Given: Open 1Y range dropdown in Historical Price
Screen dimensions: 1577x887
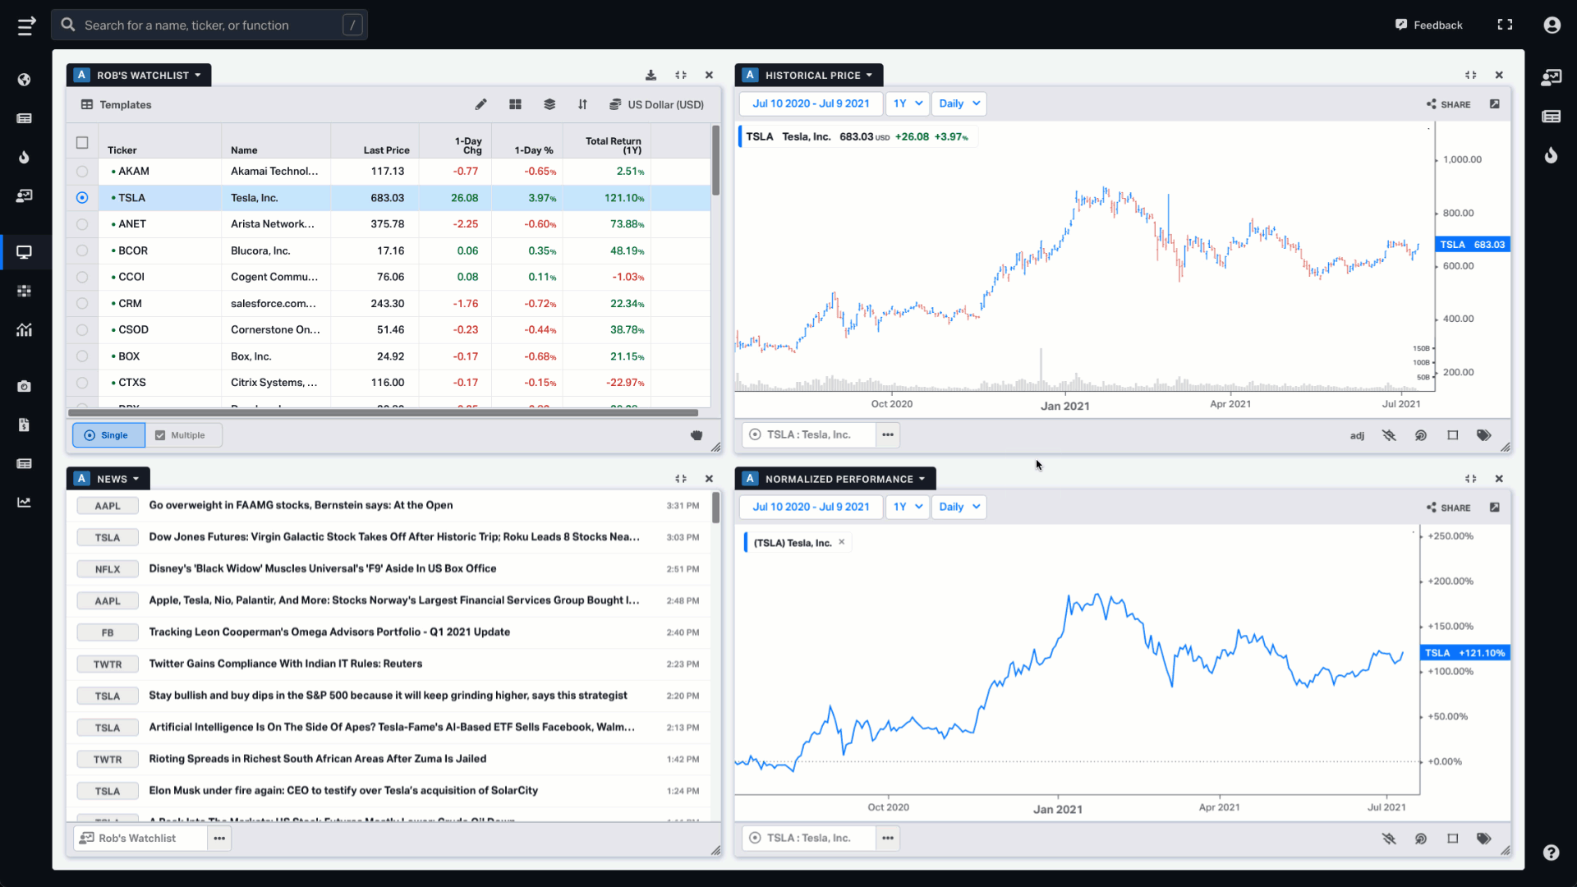Looking at the screenshot, I should (x=908, y=103).
